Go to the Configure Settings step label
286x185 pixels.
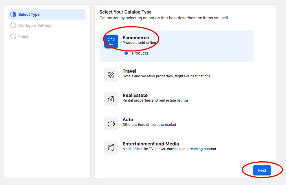click(x=35, y=25)
